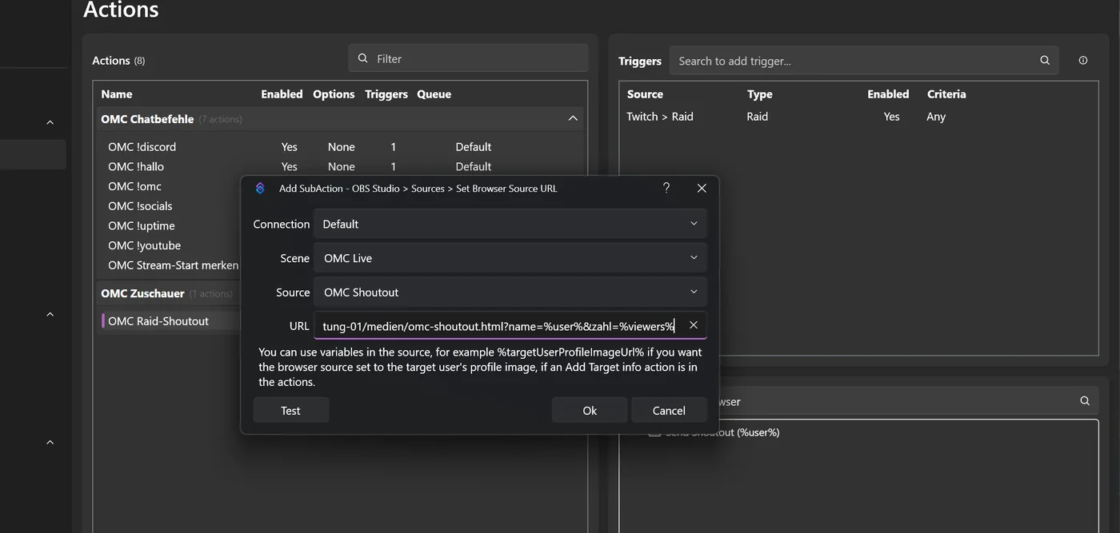Open the Connection dropdown
This screenshot has height=533, width=1120.
(x=510, y=225)
